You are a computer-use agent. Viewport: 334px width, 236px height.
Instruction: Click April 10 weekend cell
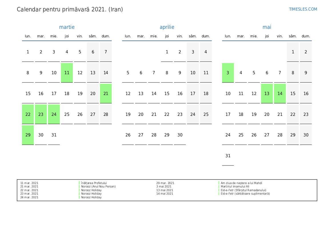coord(193,73)
